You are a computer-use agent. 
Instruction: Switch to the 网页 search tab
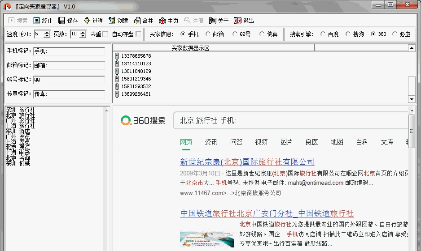[186, 142]
